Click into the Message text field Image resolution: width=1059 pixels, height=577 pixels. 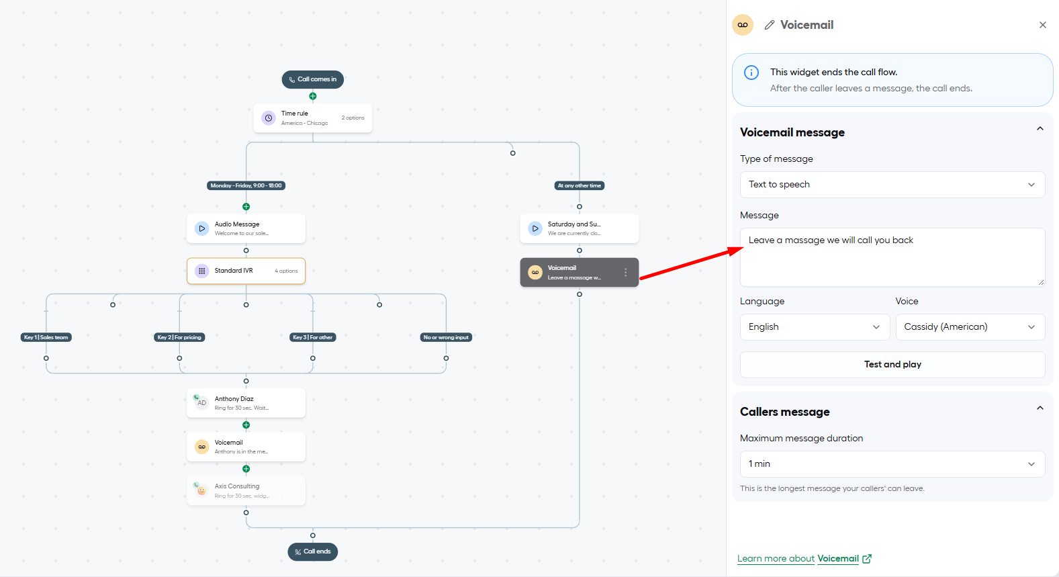[x=892, y=257]
